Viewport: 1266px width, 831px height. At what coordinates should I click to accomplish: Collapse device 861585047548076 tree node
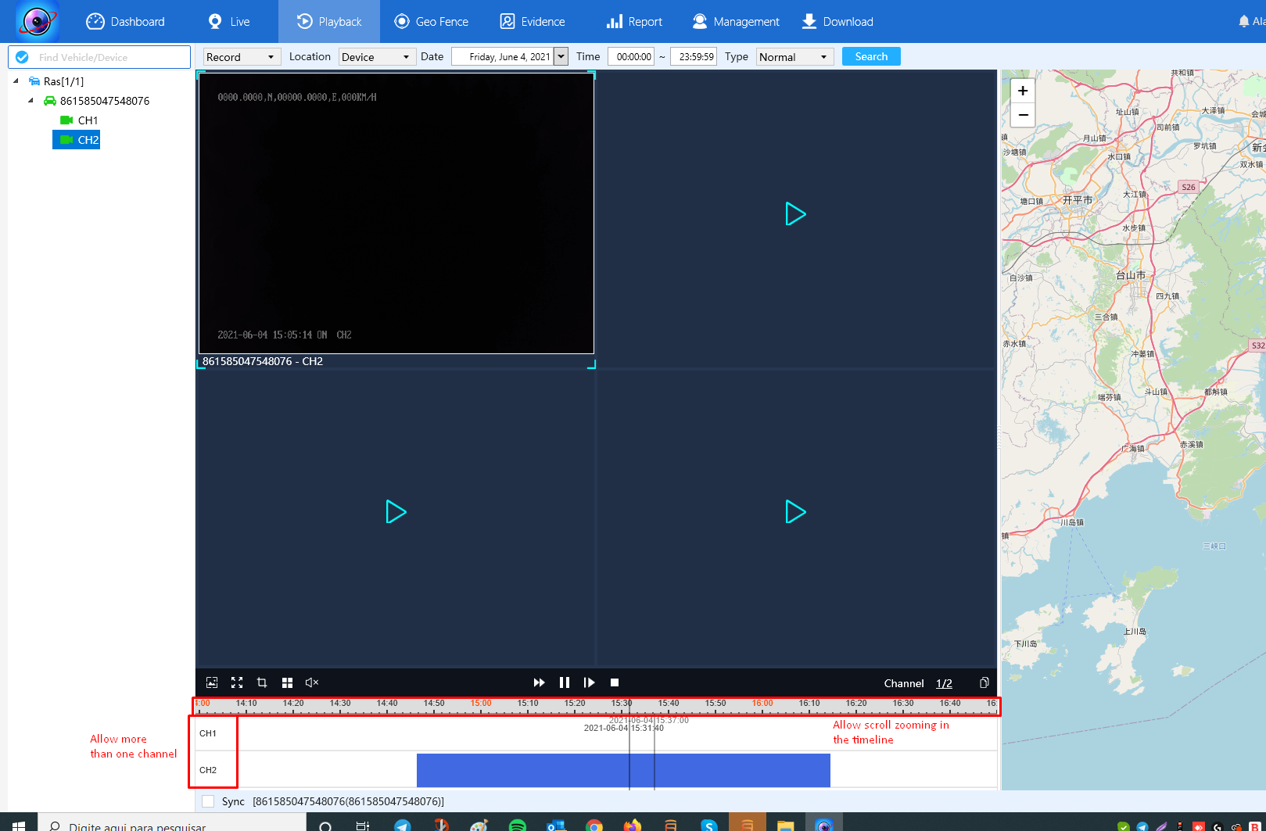click(x=30, y=100)
